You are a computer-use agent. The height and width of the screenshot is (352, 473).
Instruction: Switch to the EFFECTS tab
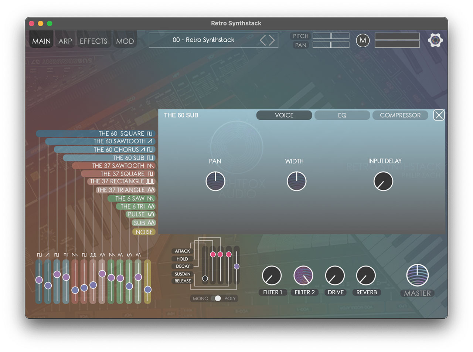click(x=93, y=41)
